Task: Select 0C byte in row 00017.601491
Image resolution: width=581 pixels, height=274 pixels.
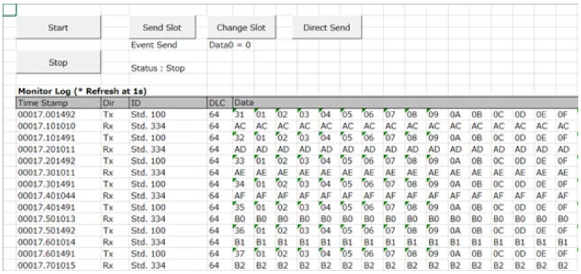Action: tap(502, 254)
